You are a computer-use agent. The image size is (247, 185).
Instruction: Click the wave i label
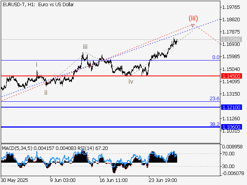coord(37,64)
